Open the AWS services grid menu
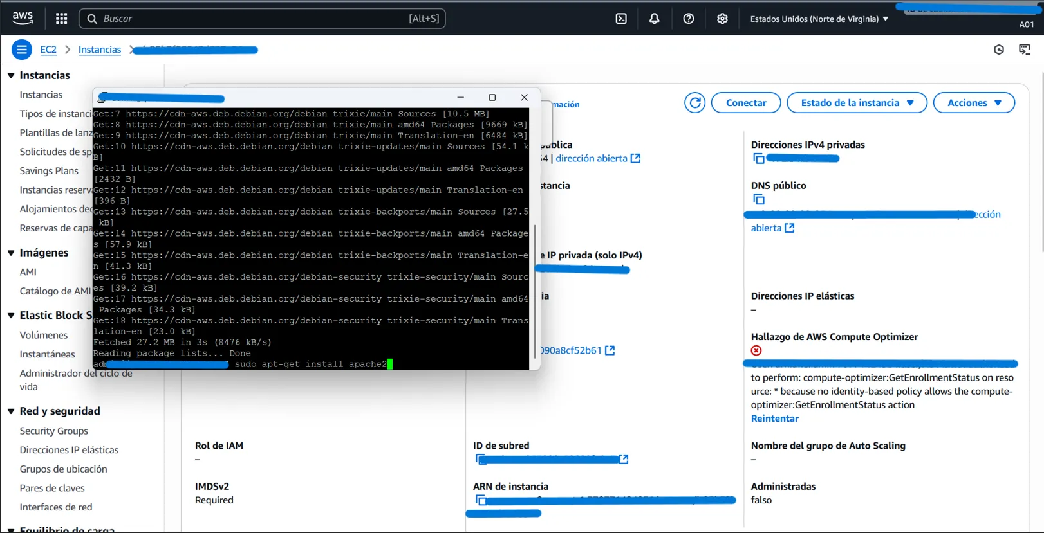Image resolution: width=1044 pixels, height=533 pixels. point(61,19)
